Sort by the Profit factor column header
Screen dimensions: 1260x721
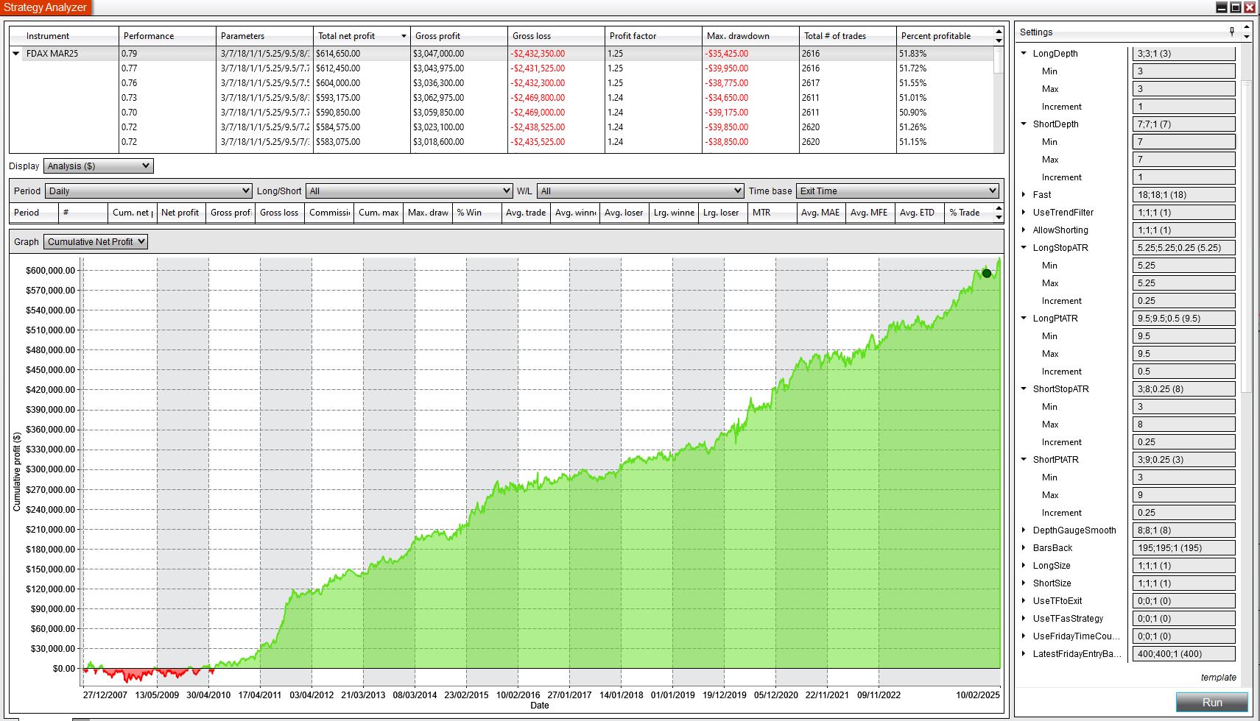(x=633, y=36)
